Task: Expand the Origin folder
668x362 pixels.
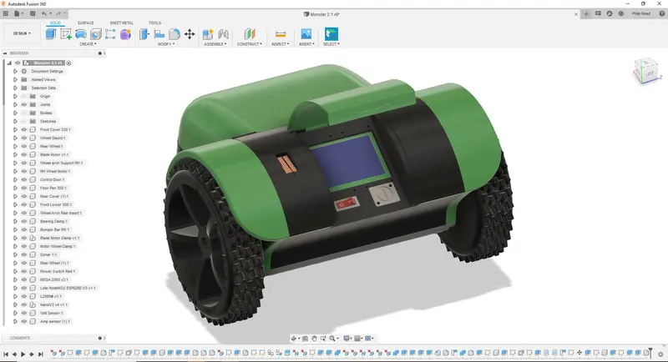Action: (15, 96)
